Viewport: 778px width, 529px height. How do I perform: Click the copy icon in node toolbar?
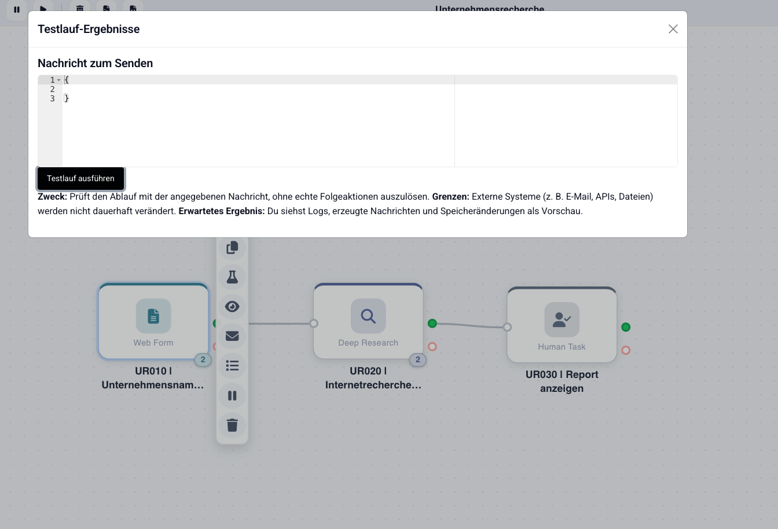[x=232, y=248]
